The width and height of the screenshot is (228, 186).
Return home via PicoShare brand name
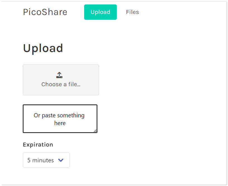coord(45,12)
